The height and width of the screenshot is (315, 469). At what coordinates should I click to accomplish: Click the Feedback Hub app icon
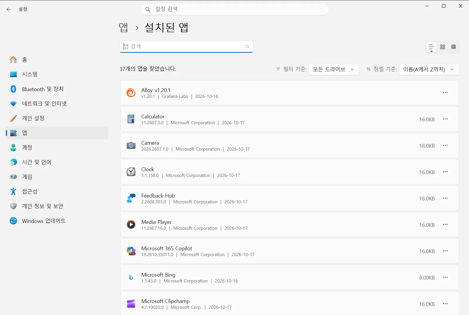pos(131,198)
